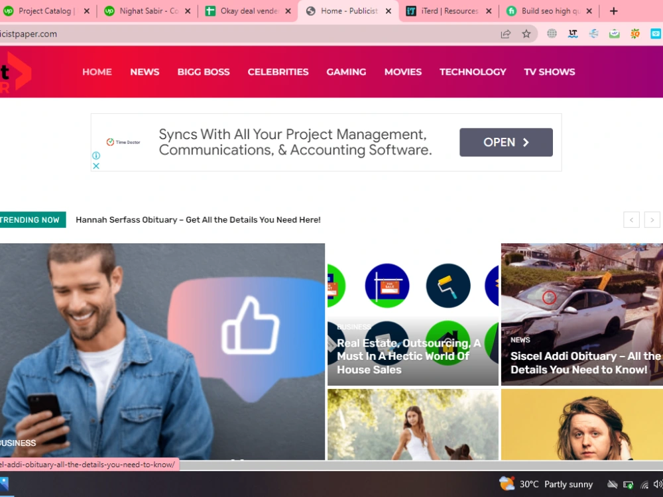Open the MOVIES menu section
Screen dimensions: 663x497
[x=403, y=72]
